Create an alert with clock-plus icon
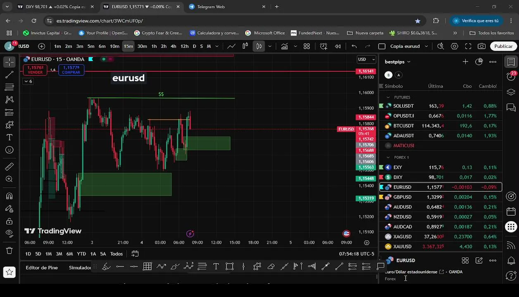 (x=324, y=46)
